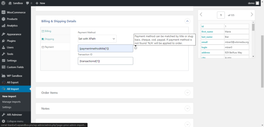Expand the section below Notes
264x127 pixels.
[187, 124]
